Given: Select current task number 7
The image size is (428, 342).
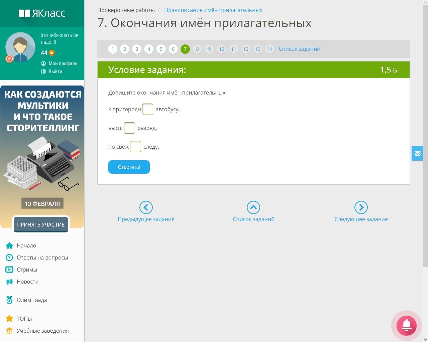Looking at the screenshot, I should [x=185, y=49].
